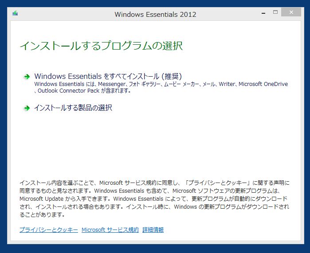
Task: Click the heading 'インストールするプログラムの選択'
Action: click(x=101, y=46)
